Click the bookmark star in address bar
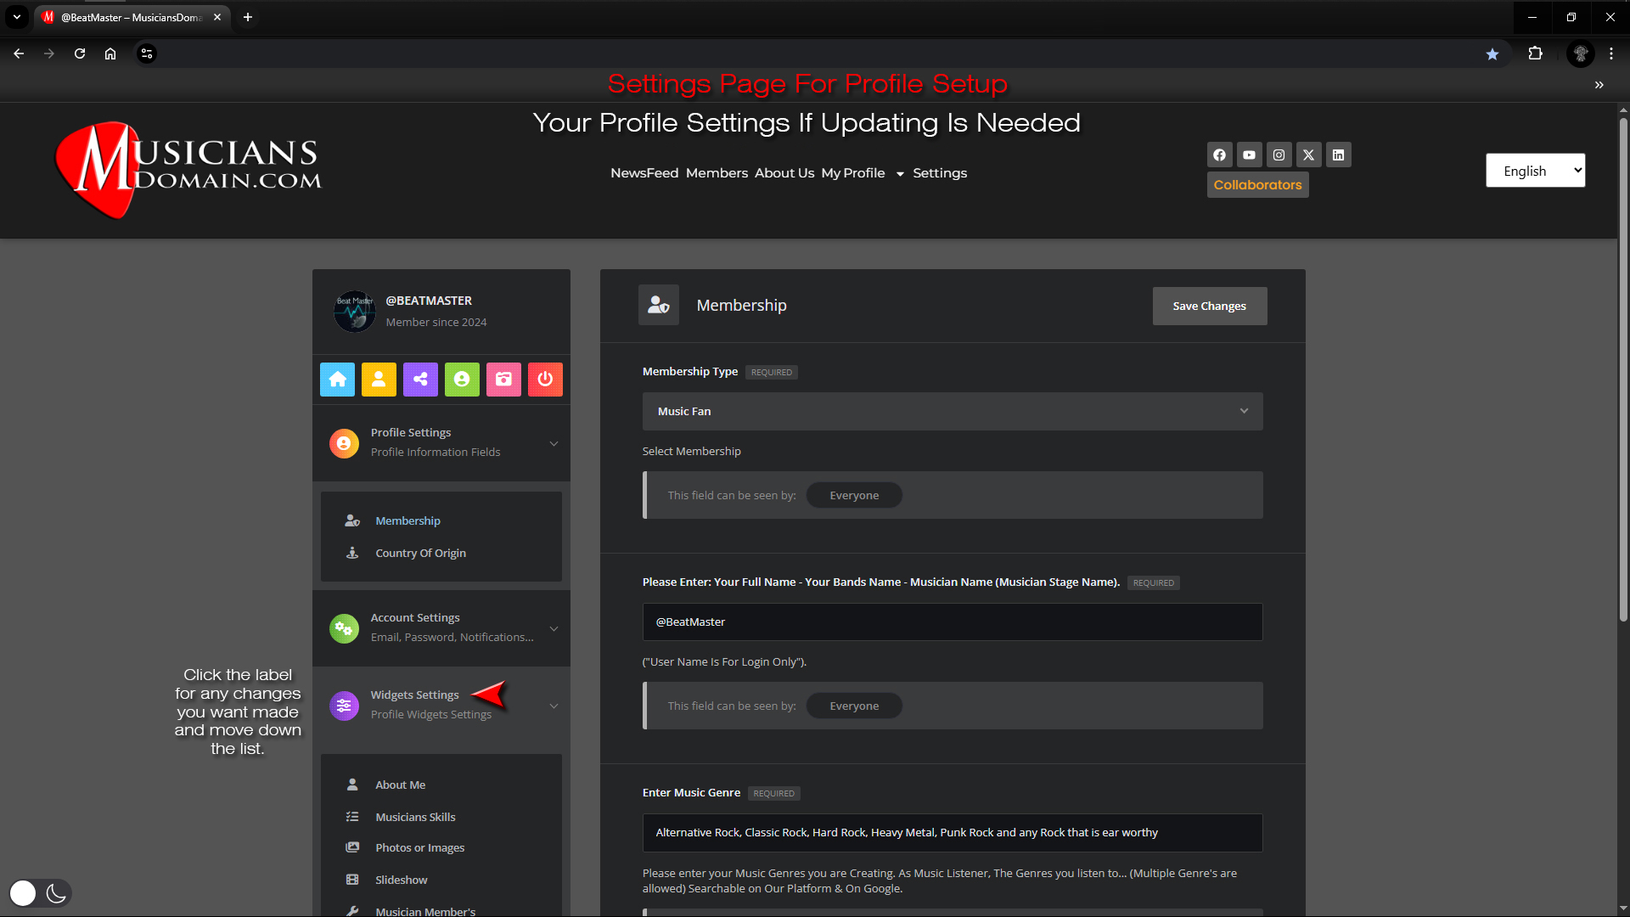 coord(1492,53)
